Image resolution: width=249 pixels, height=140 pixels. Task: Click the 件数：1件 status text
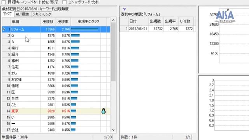pos(129,137)
